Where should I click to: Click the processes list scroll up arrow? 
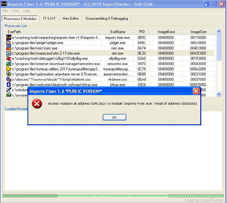[219, 31]
